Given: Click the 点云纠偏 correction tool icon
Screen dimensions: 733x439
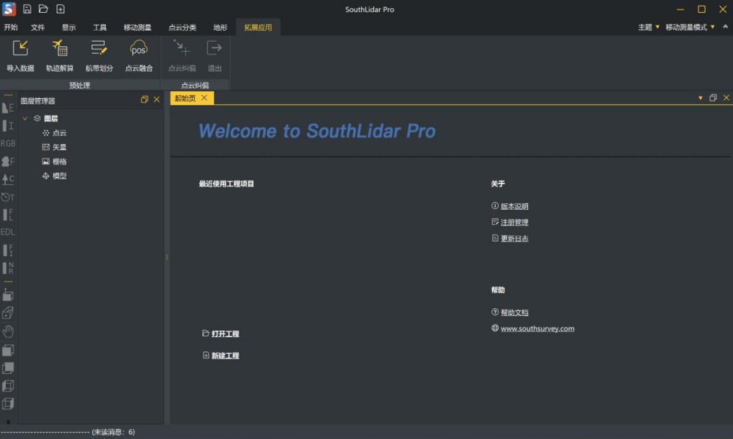Looking at the screenshot, I should [x=182, y=56].
